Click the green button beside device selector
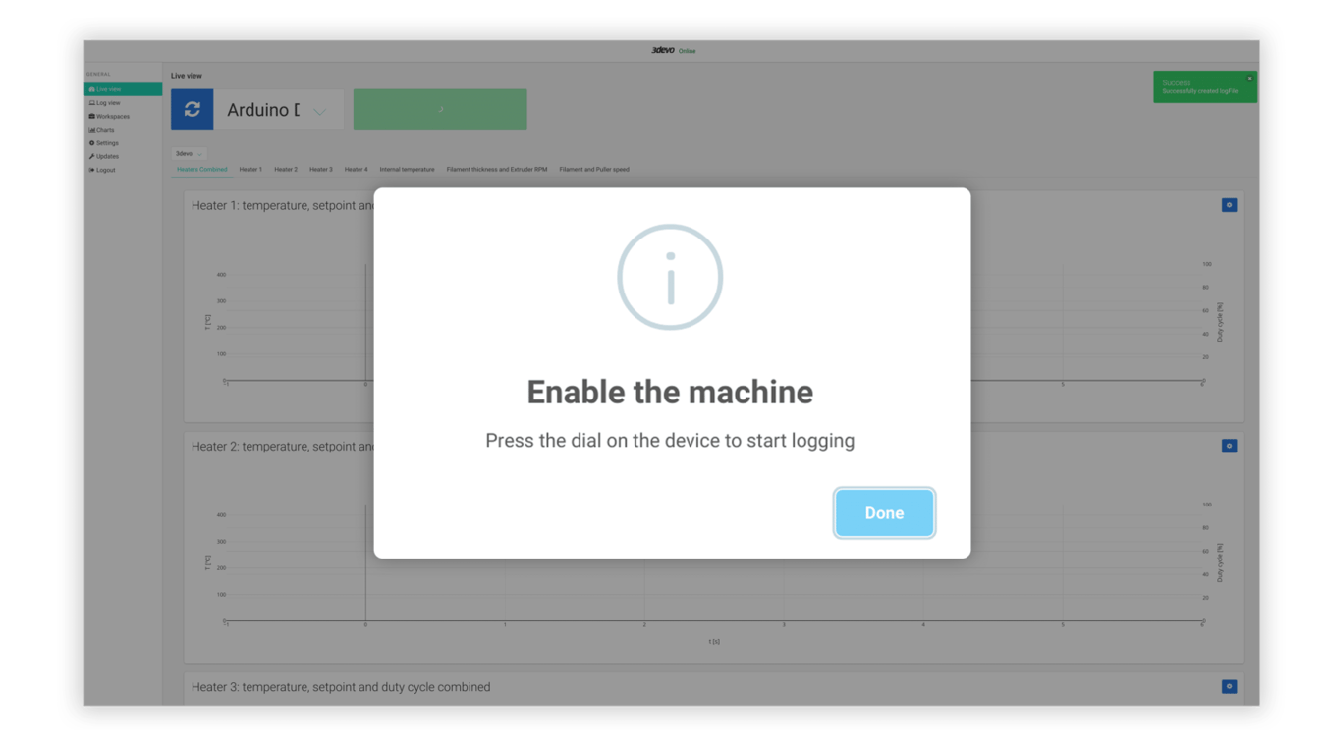The width and height of the screenshot is (1326, 745). pos(439,109)
